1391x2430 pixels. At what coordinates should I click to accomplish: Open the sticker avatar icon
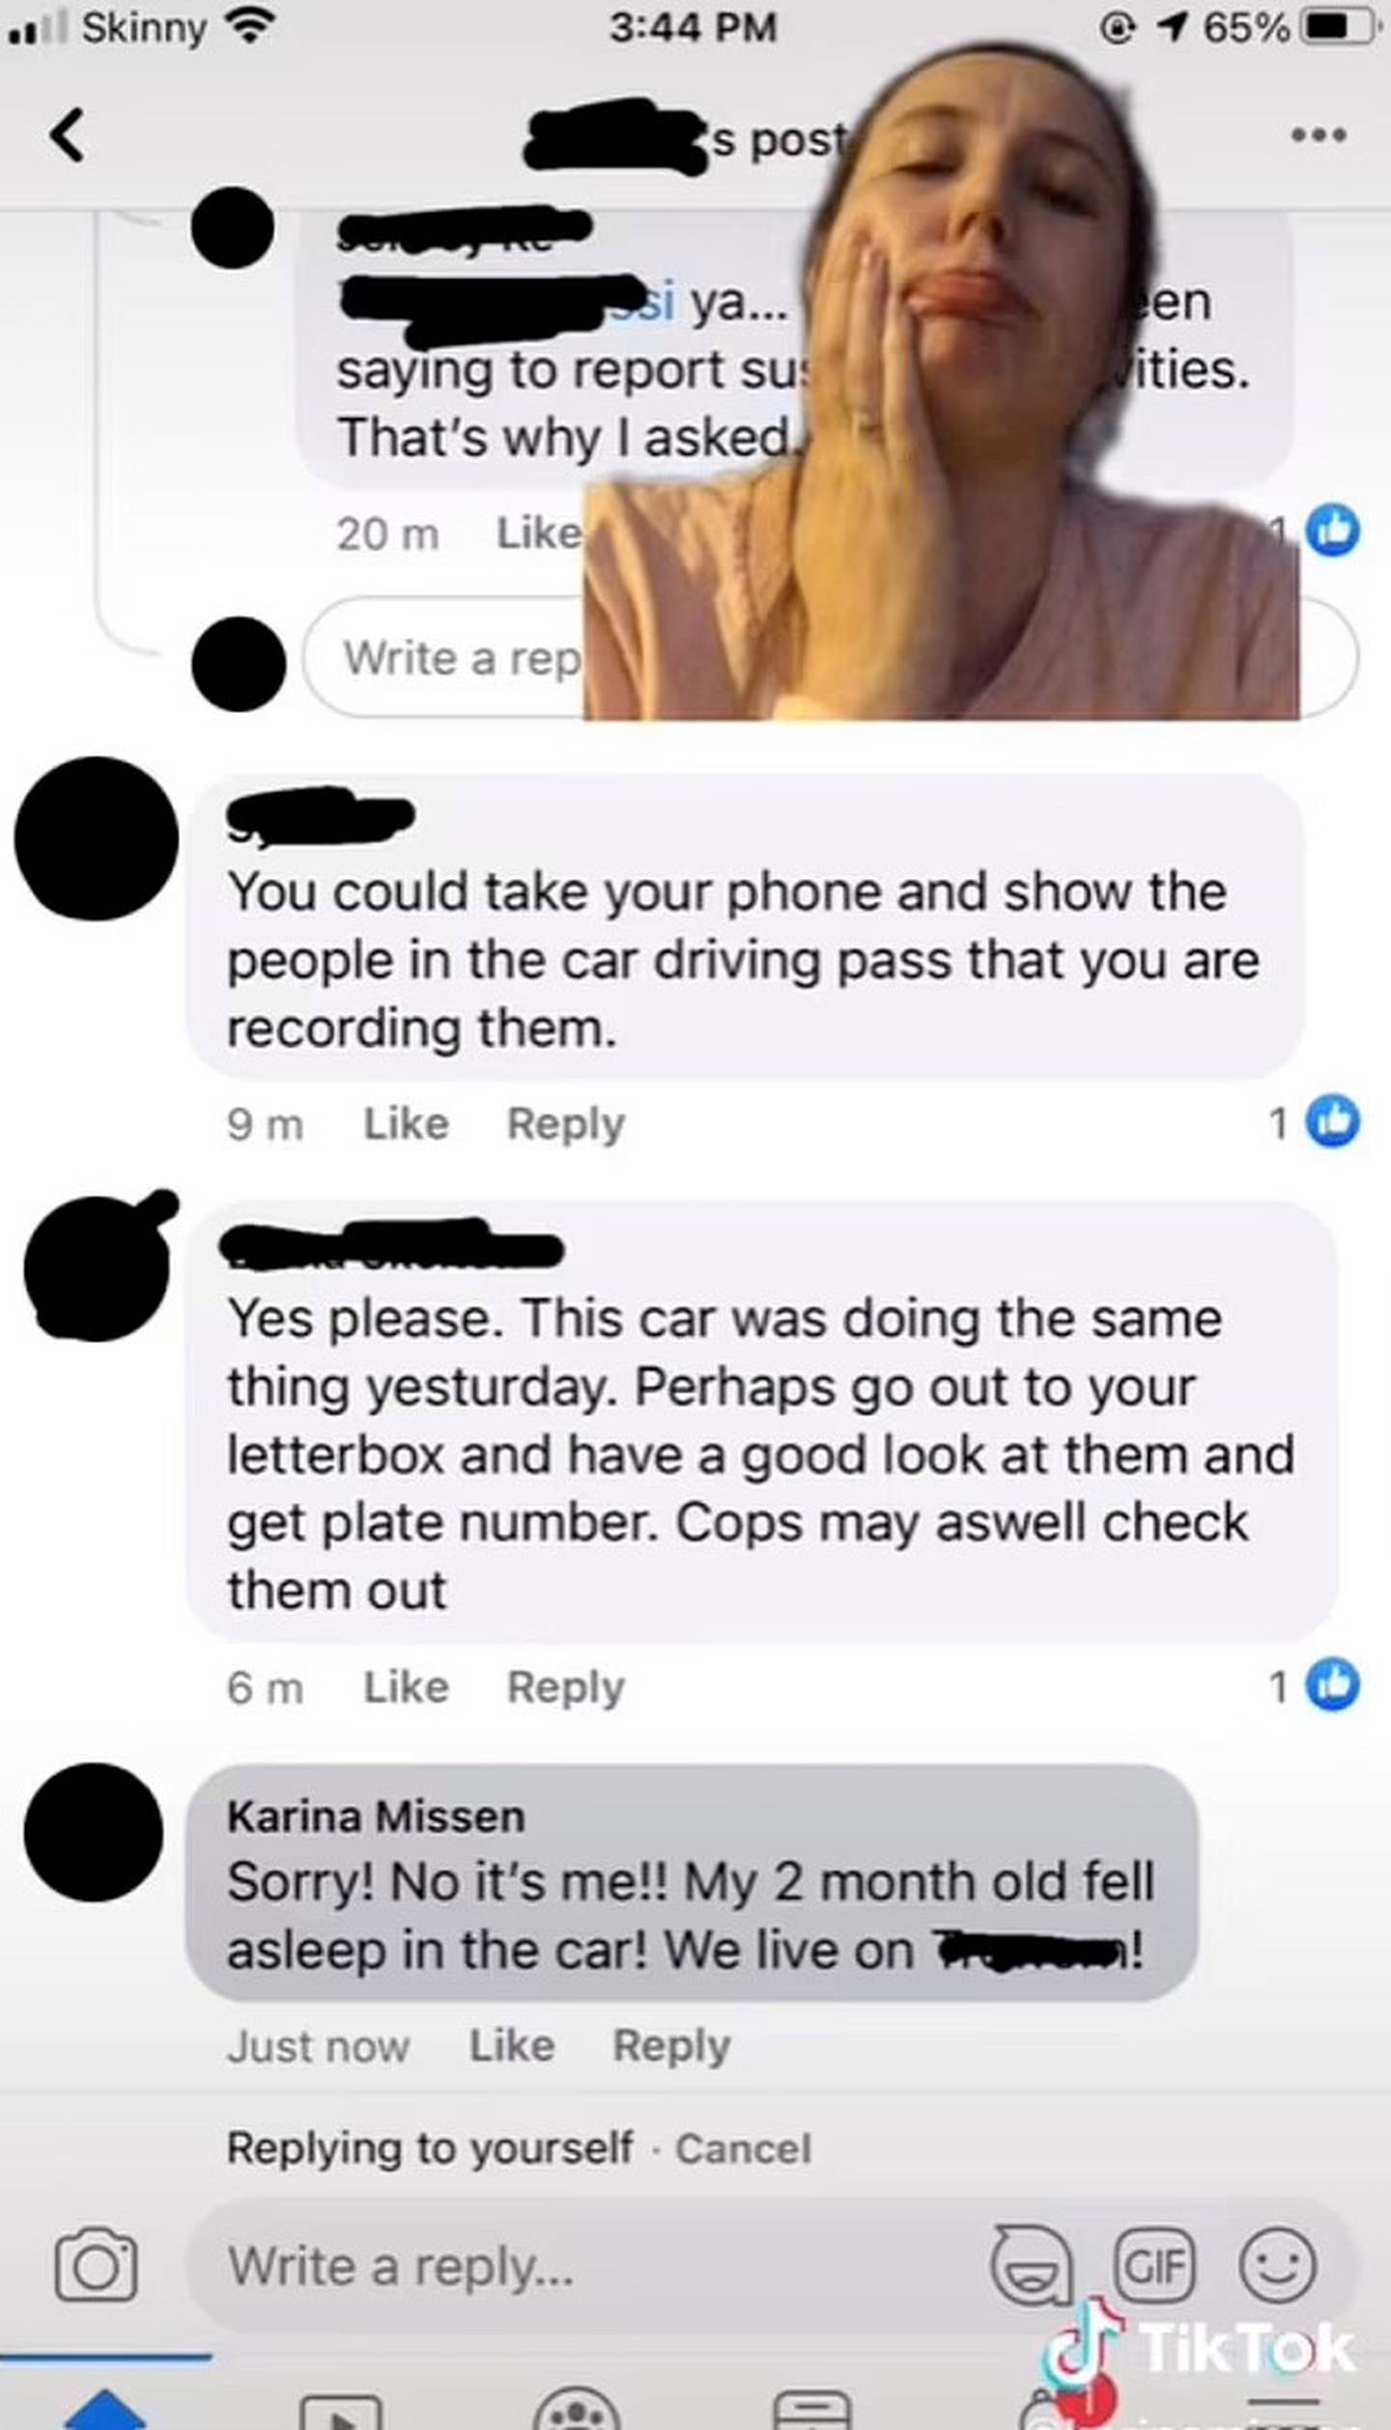1032,2265
